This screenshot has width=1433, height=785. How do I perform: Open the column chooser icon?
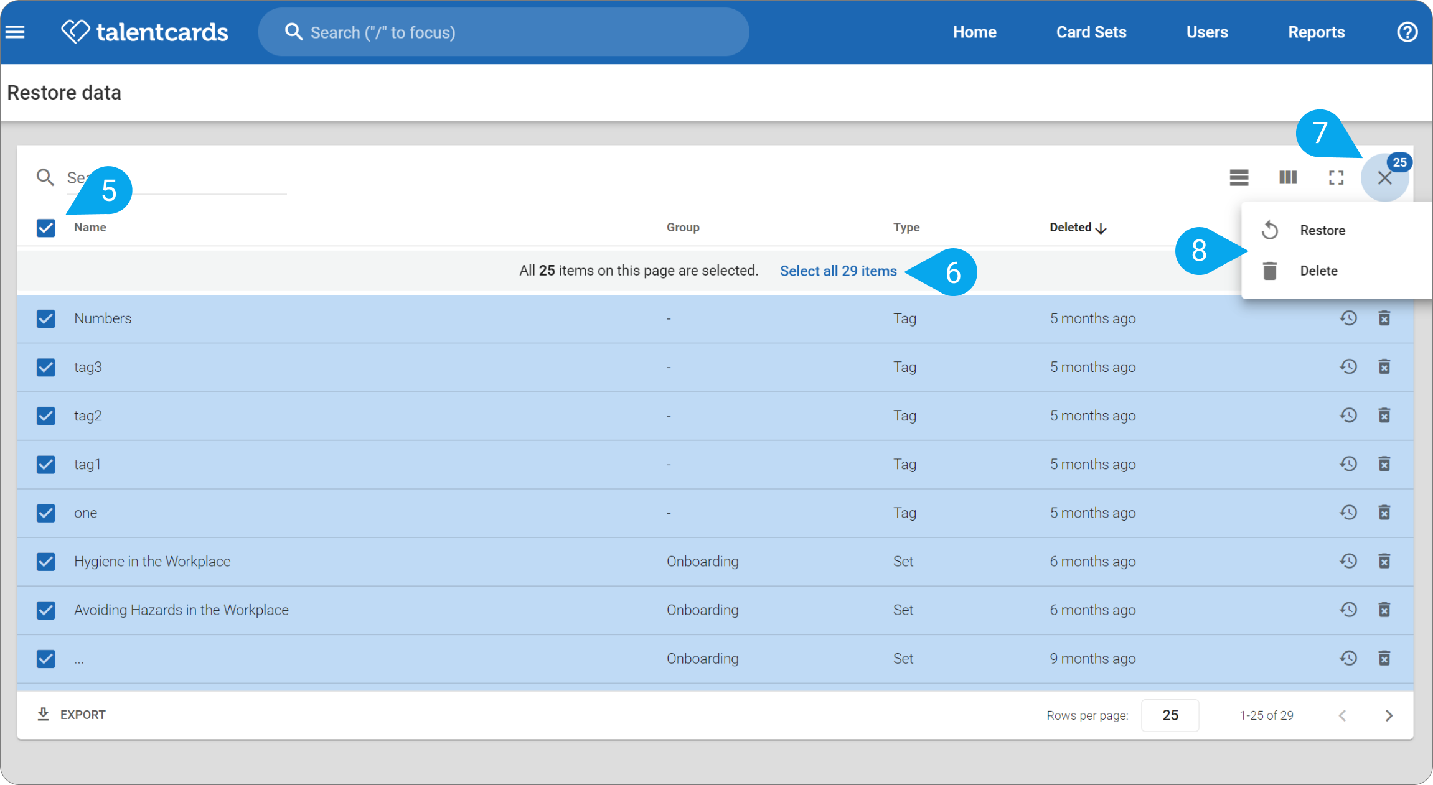pos(1288,178)
